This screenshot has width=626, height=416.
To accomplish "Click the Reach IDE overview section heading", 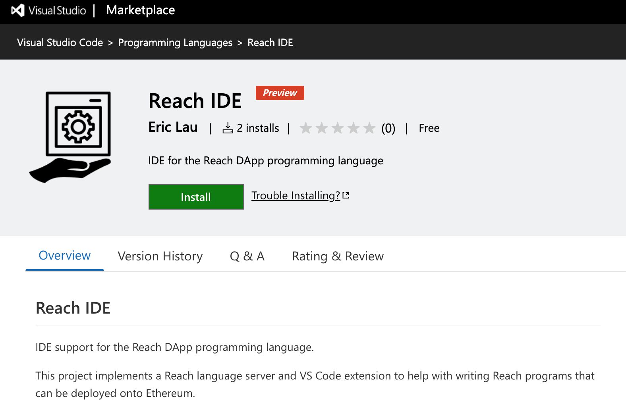I will (x=73, y=308).
